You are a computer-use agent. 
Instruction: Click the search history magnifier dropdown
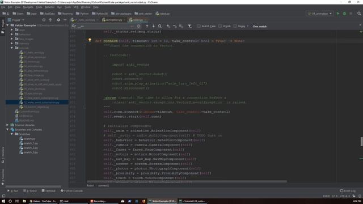click(x=74, y=27)
